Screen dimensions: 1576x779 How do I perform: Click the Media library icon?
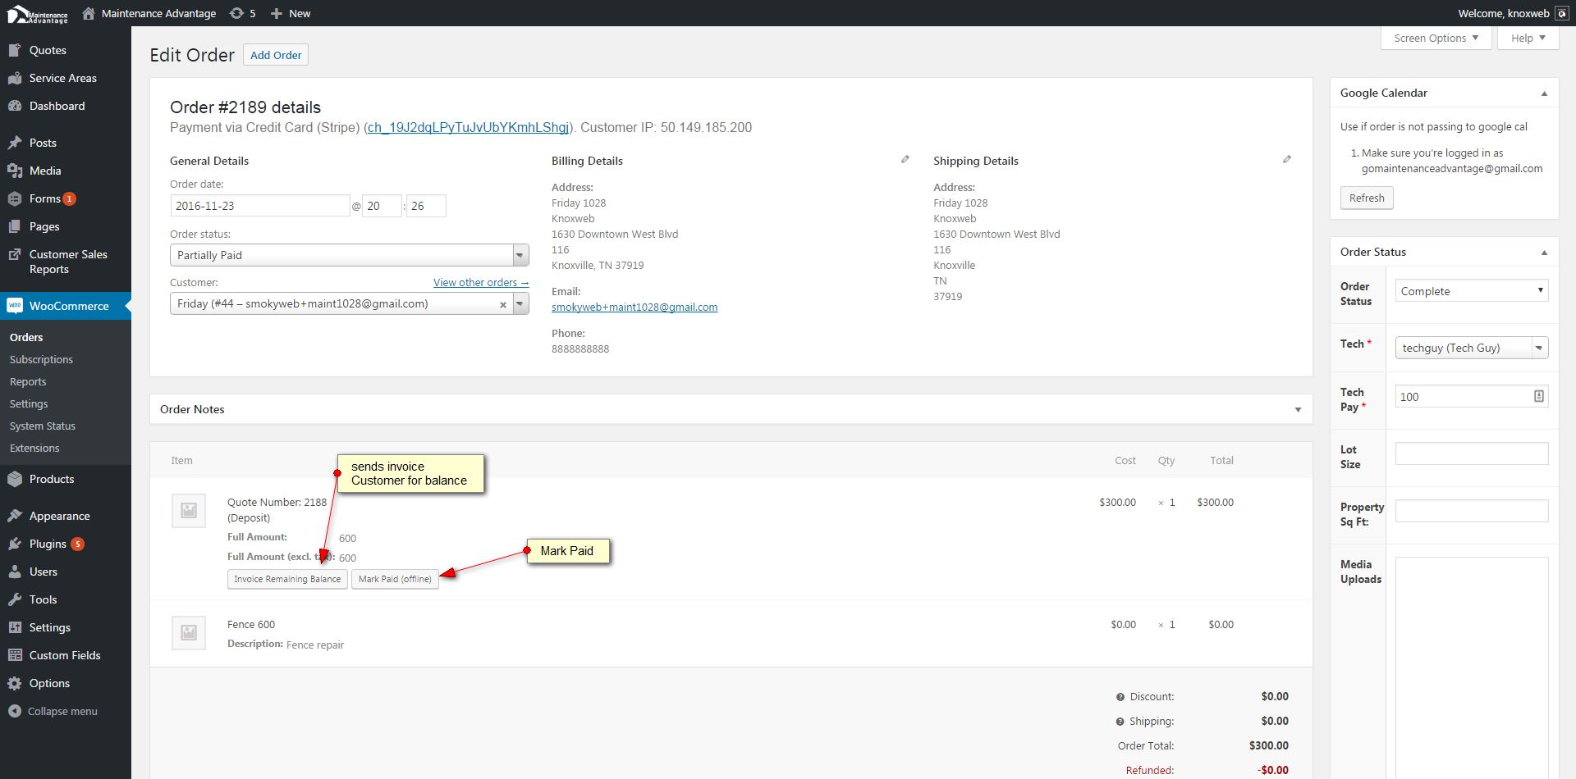[x=15, y=171]
